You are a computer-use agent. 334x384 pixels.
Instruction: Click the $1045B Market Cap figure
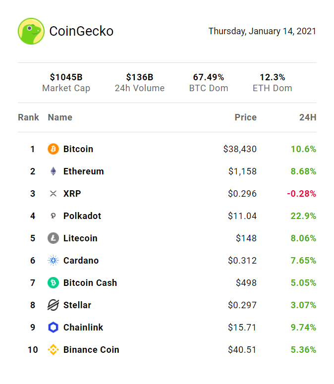click(66, 77)
